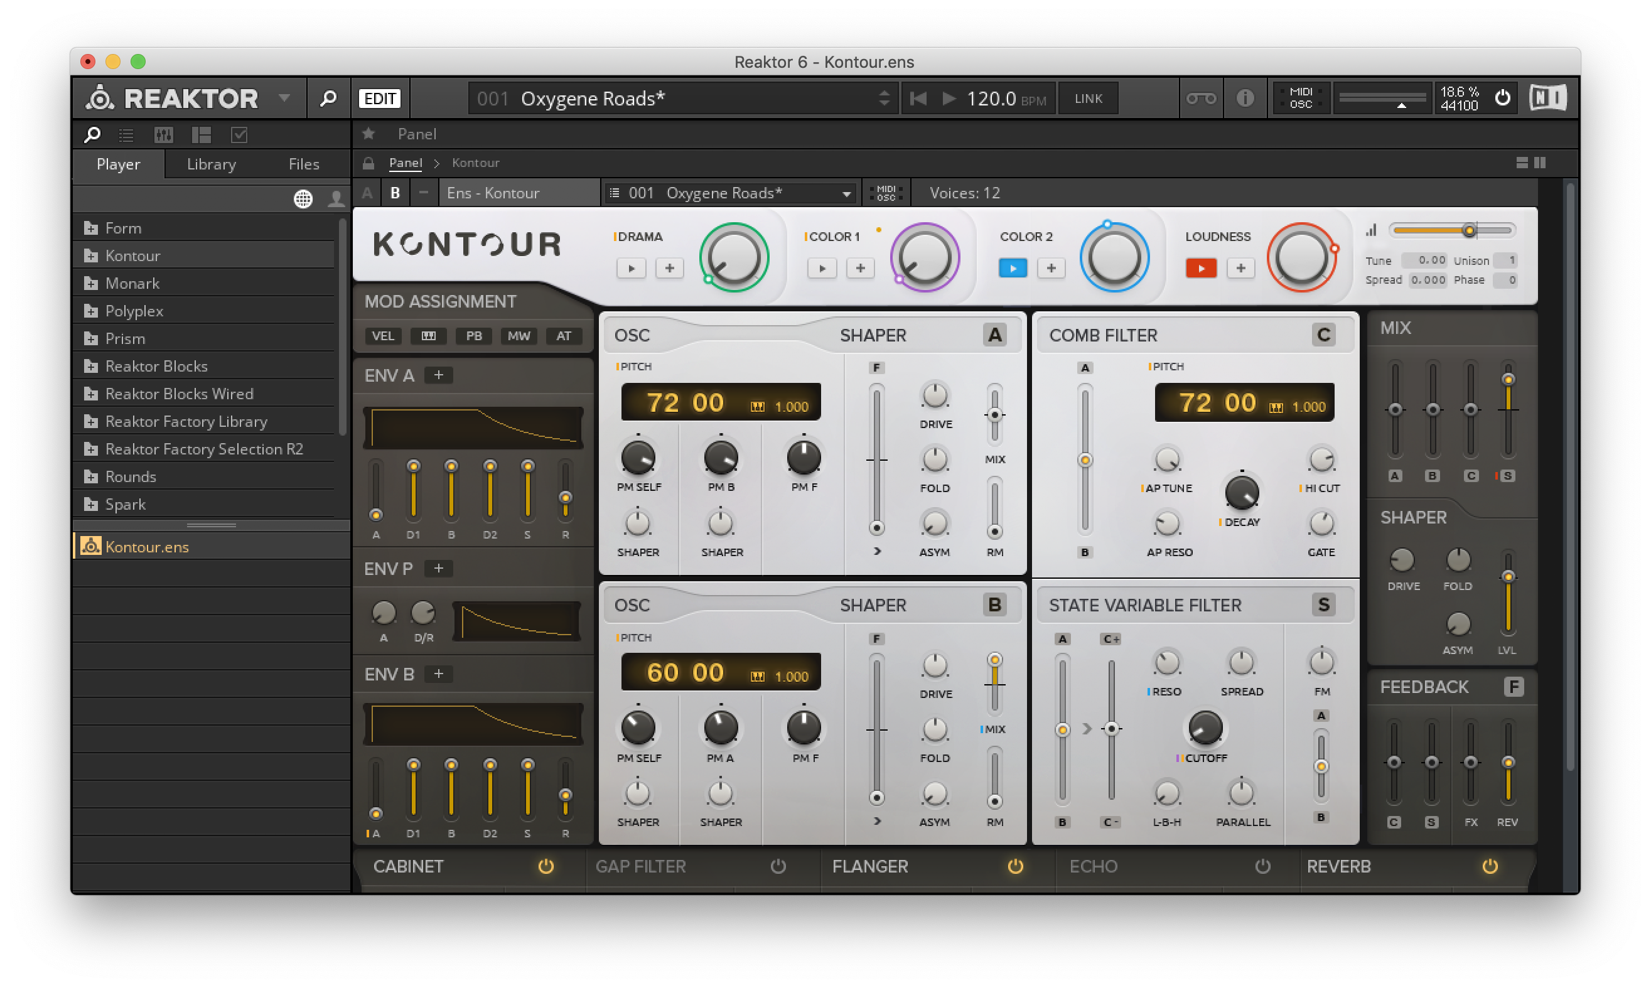Toggle the recorder tape icon
Screen dimensions: 1651x988
point(1201,99)
